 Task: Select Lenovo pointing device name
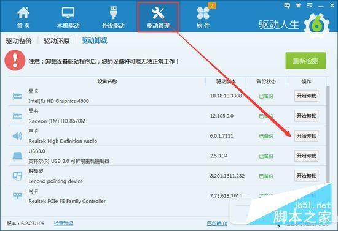pyautogui.click(x=55, y=181)
